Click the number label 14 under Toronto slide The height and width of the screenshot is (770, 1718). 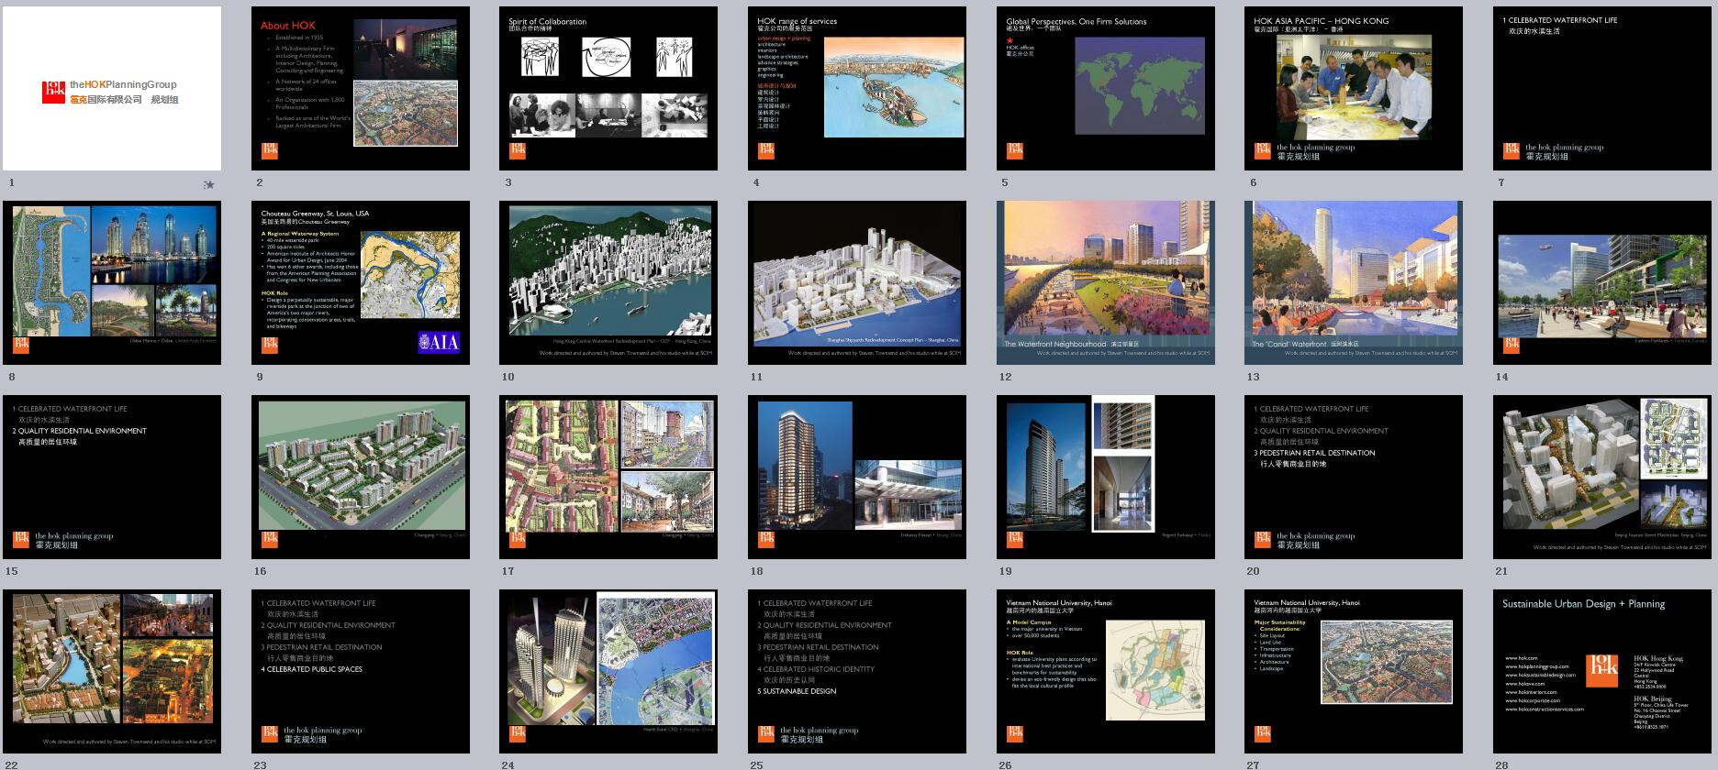tap(1501, 377)
